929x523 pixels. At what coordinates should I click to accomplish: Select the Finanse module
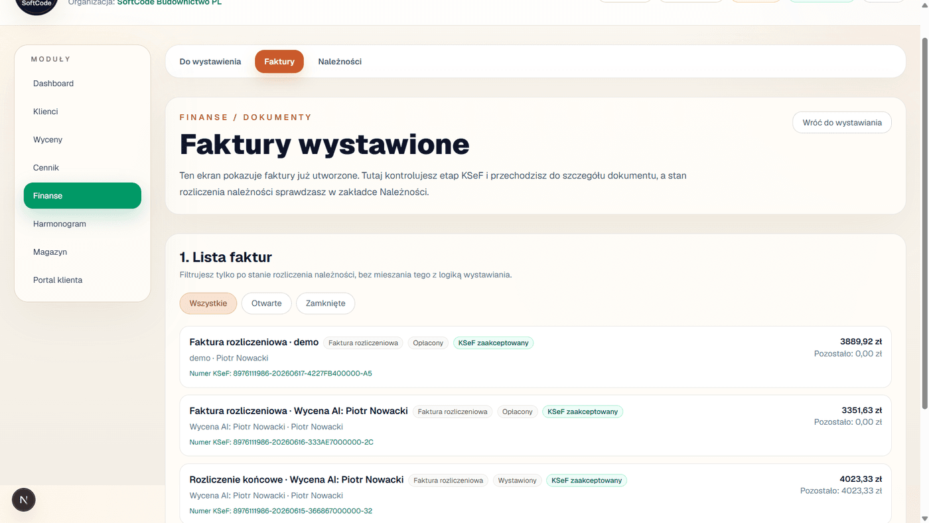[x=82, y=196]
